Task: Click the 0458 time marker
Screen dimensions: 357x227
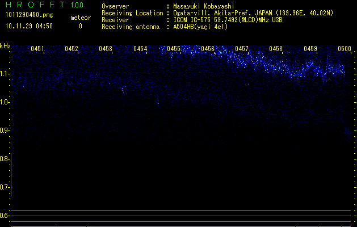Action: [276, 49]
